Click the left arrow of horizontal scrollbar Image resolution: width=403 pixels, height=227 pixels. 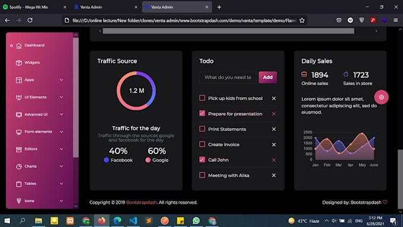tap(100, 31)
